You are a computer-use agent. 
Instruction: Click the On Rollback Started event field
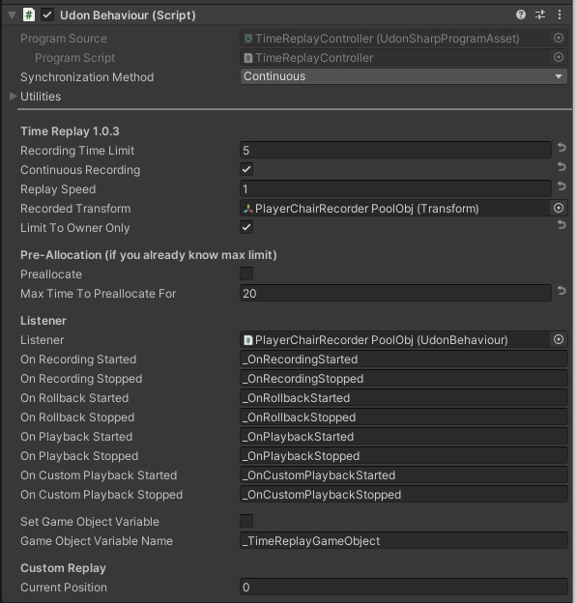coord(404,397)
